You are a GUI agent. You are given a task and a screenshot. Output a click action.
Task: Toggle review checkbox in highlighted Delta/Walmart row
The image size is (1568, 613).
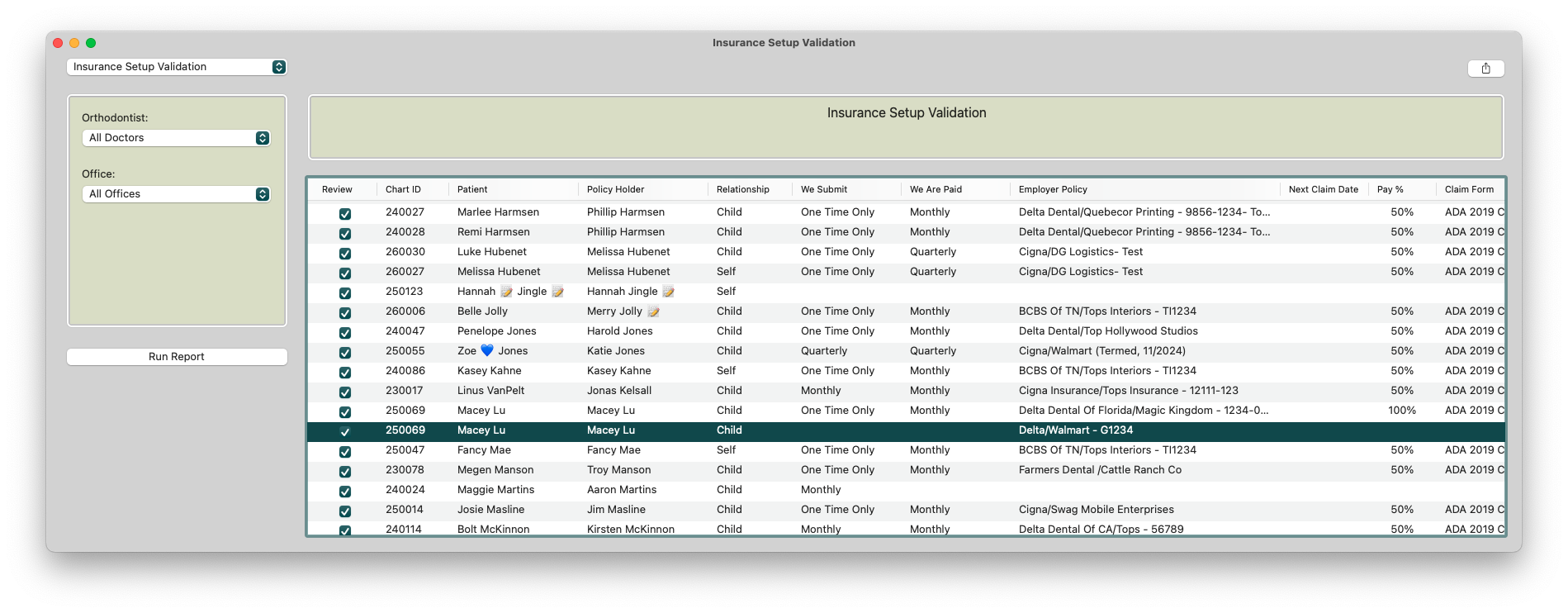(x=345, y=431)
